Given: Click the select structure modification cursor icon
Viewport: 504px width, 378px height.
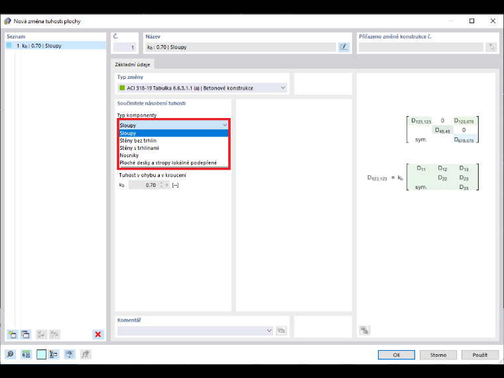Looking at the screenshot, I should pyautogui.click(x=492, y=47).
